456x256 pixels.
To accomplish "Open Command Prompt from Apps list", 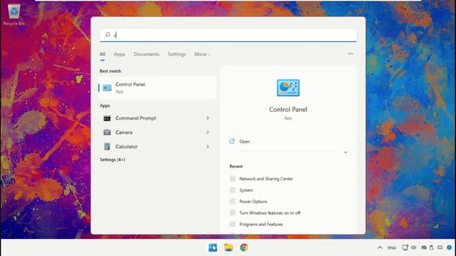I will click(x=157, y=118).
